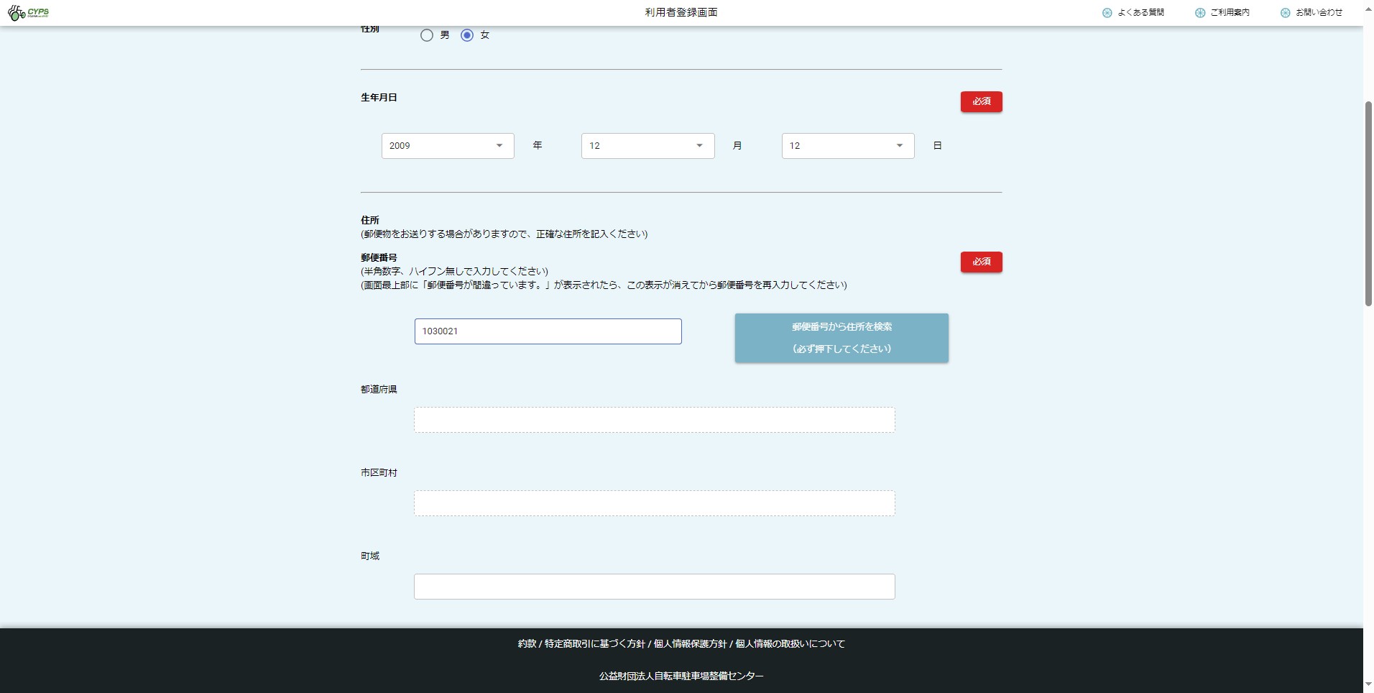Click the scrollbar down arrow

point(1368,685)
